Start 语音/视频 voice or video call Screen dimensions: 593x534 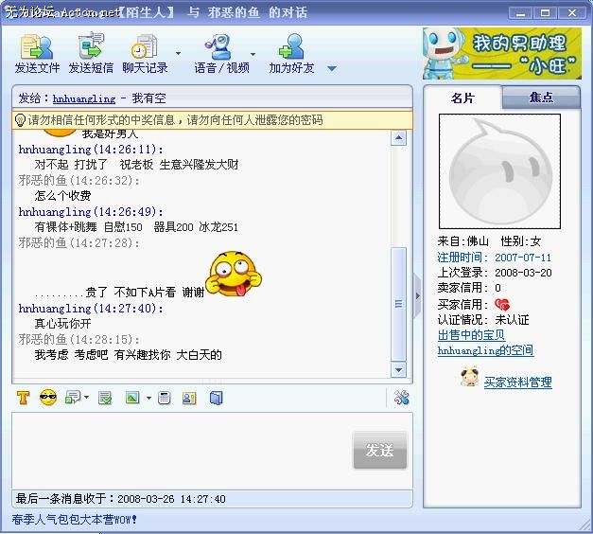[x=221, y=53]
